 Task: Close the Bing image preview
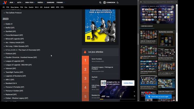[172, 7]
